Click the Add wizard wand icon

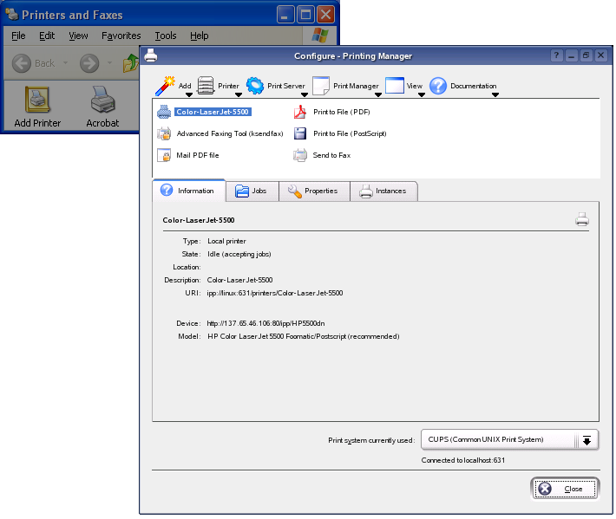click(x=165, y=85)
